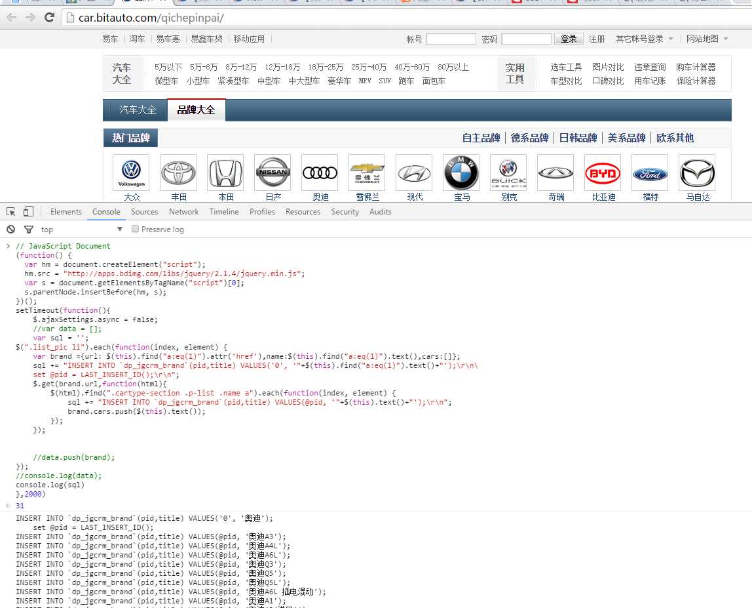Open the Sources tab

(144, 212)
